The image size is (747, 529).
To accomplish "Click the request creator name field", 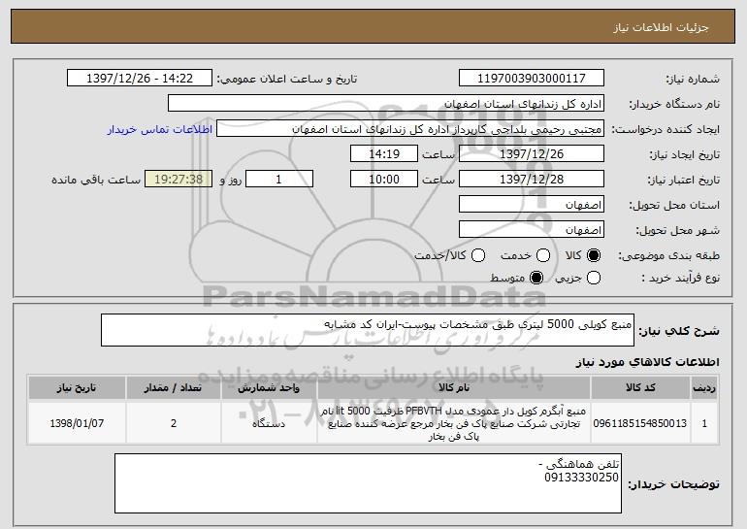I will tap(410, 129).
